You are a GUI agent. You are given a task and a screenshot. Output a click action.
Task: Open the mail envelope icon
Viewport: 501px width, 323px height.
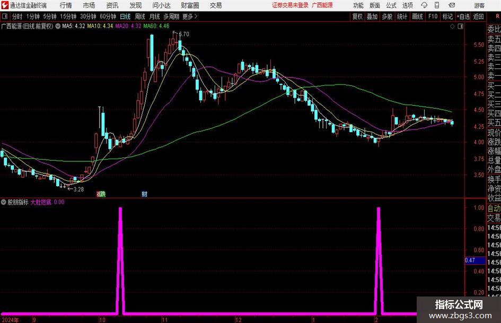pyautogui.click(x=452, y=5)
